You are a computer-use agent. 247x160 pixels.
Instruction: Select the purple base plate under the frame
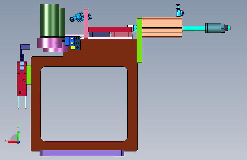tap(82, 153)
